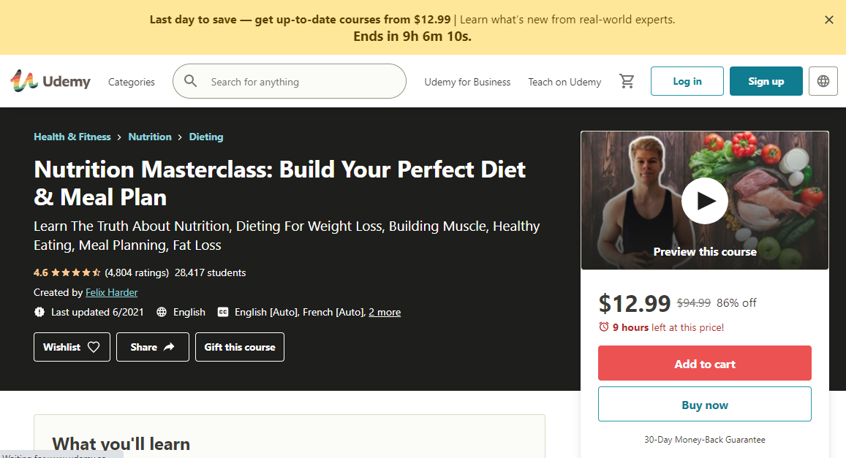Open instructor profile for Felix Harder
This screenshot has height=458, width=846.
[111, 292]
